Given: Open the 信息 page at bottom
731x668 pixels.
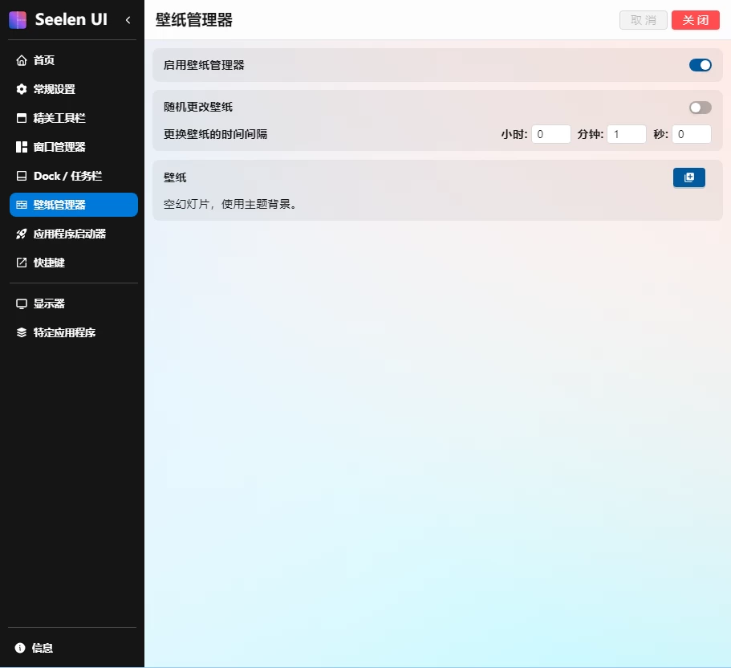Looking at the screenshot, I should [43, 648].
